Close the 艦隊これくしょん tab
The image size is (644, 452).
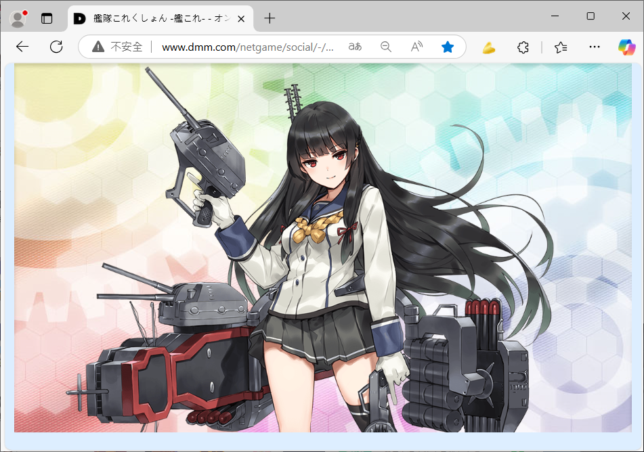point(242,19)
